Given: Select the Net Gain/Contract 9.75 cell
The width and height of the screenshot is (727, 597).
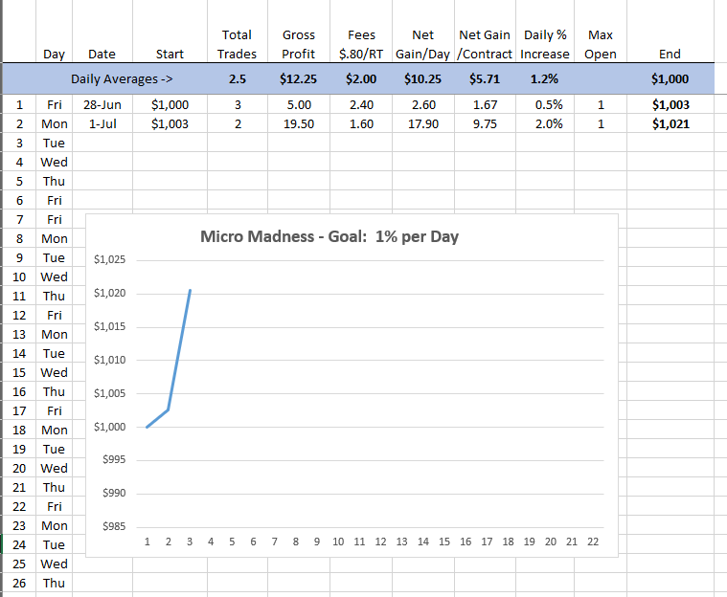Looking at the screenshot, I should (485, 123).
